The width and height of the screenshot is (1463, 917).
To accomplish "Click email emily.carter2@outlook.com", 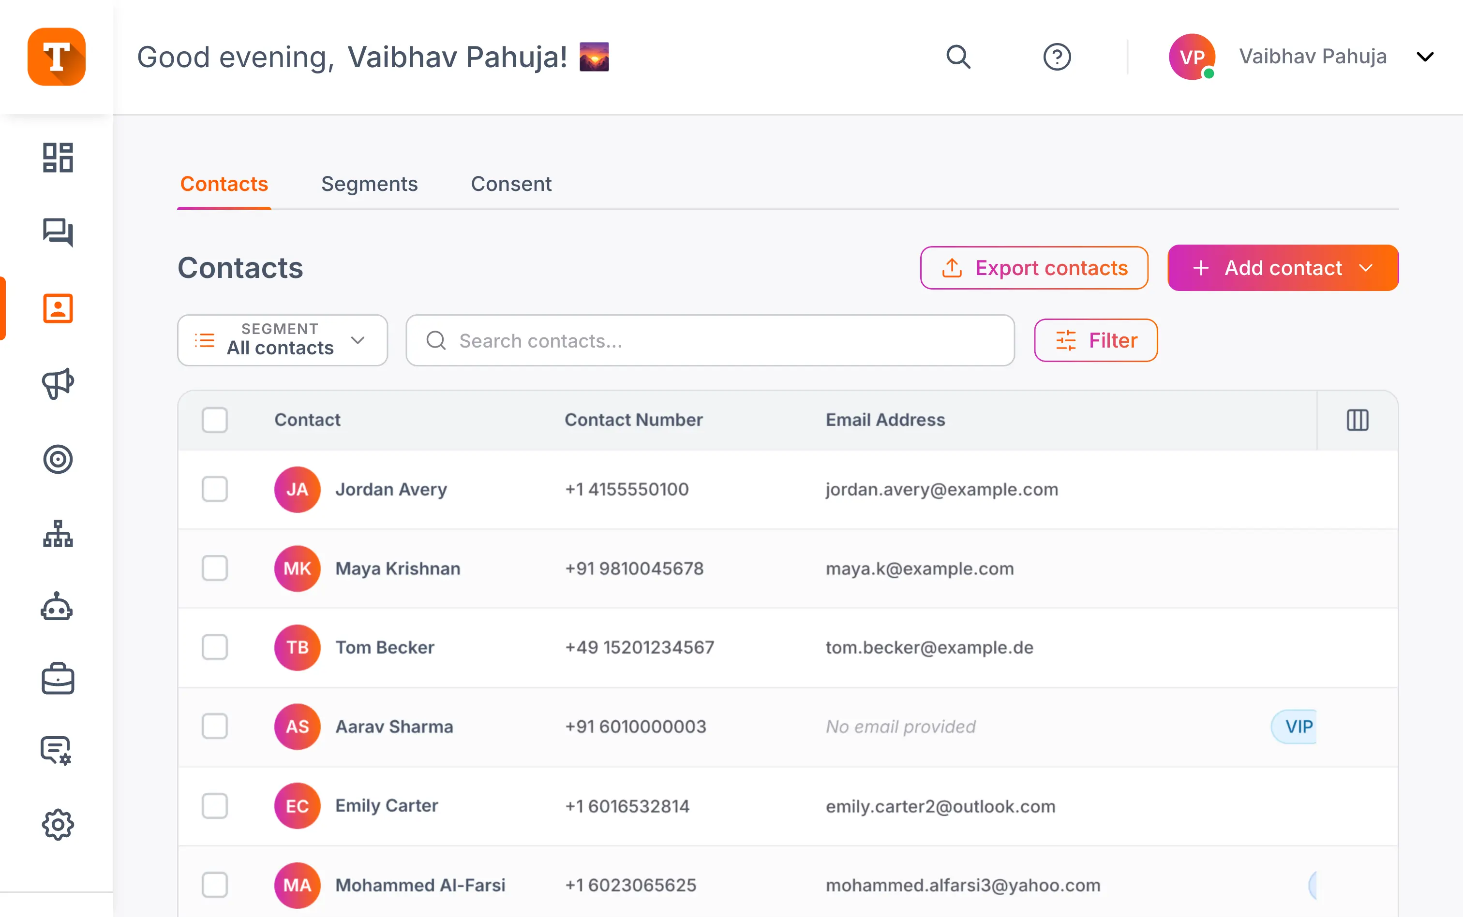I will 940,806.
